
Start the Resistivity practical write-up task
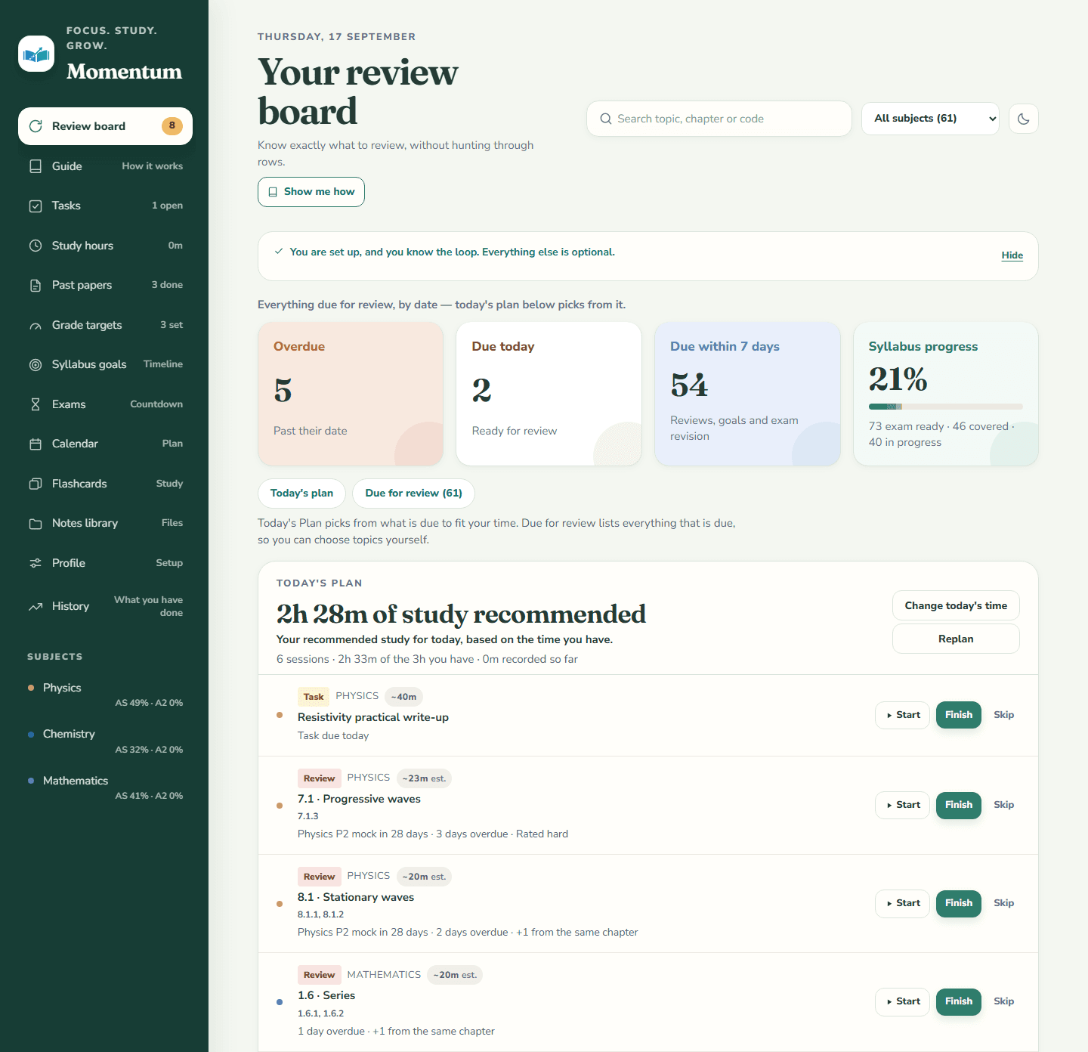coord(902,715)
